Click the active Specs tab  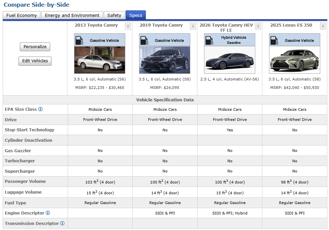coord(136,15)
